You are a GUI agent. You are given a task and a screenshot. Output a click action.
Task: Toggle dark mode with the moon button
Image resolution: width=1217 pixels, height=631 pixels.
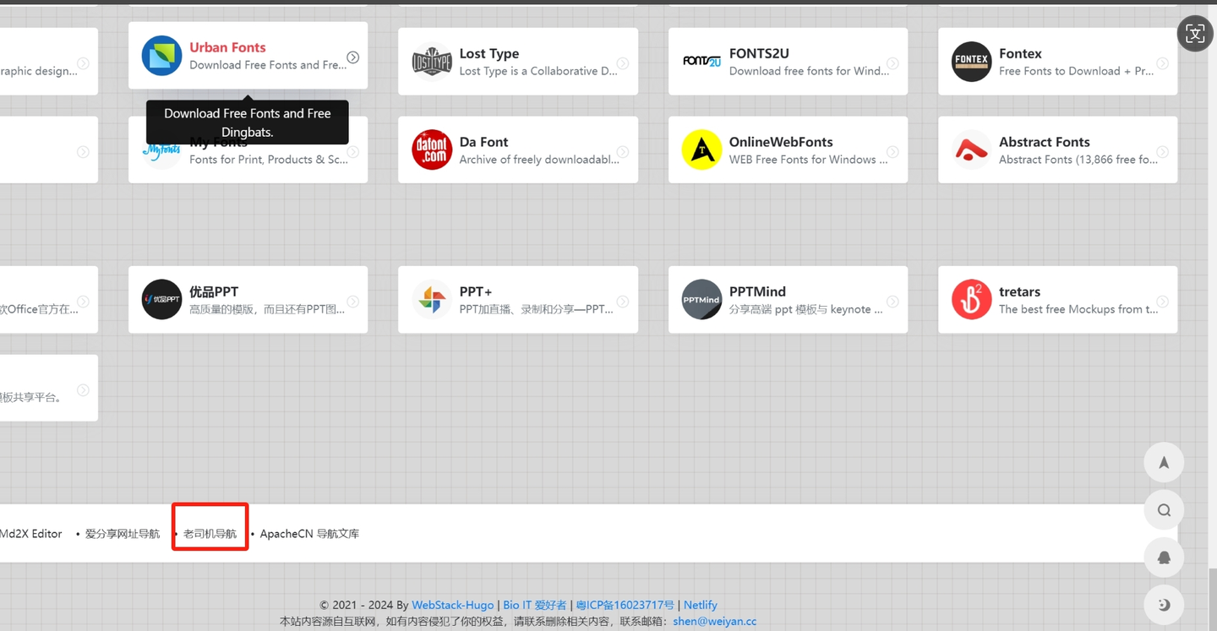(x=1164, y=605)
